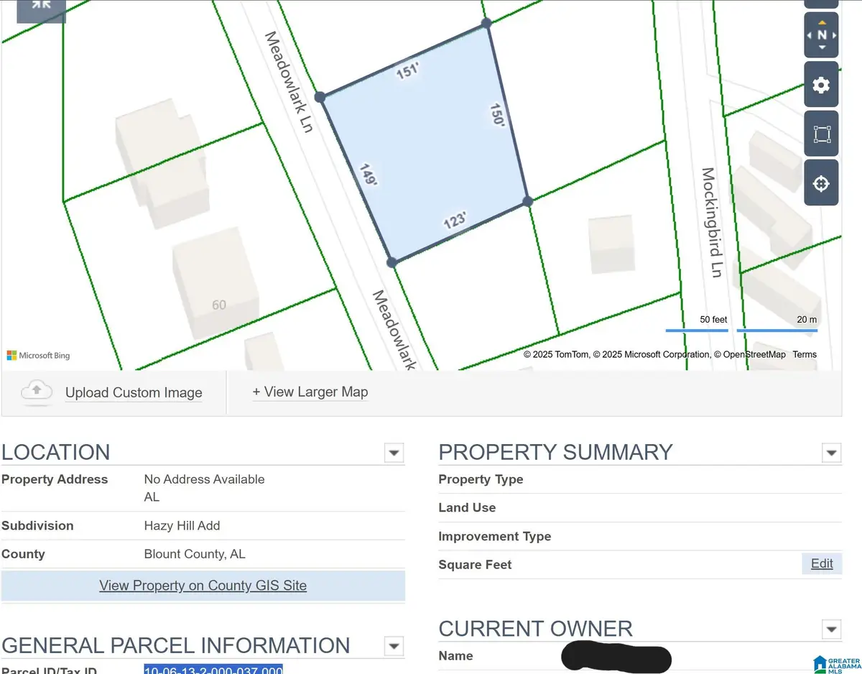Click the locate crosshair target icon
Screen dimensions: 862x674
(821, 184)
